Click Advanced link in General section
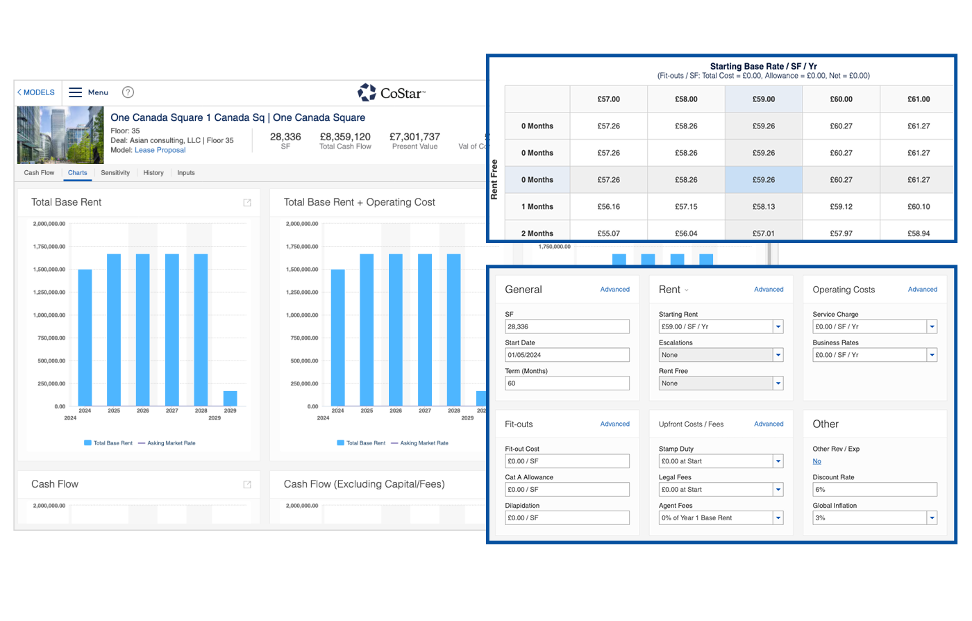 [x=614, y=290]
